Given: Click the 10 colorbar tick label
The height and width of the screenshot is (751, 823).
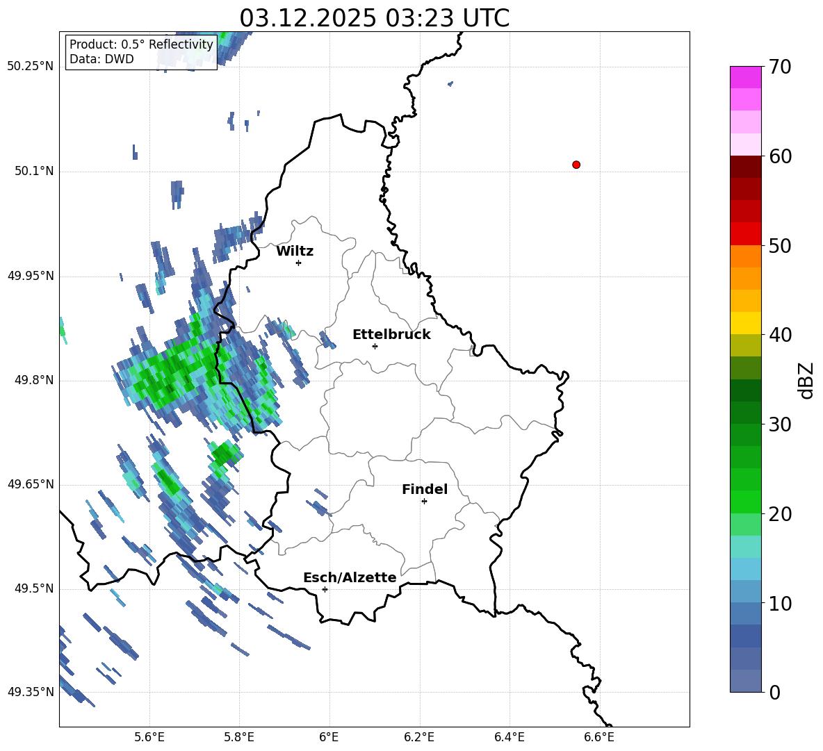Looking at the screenshot, I should click(x=780, y=603).
